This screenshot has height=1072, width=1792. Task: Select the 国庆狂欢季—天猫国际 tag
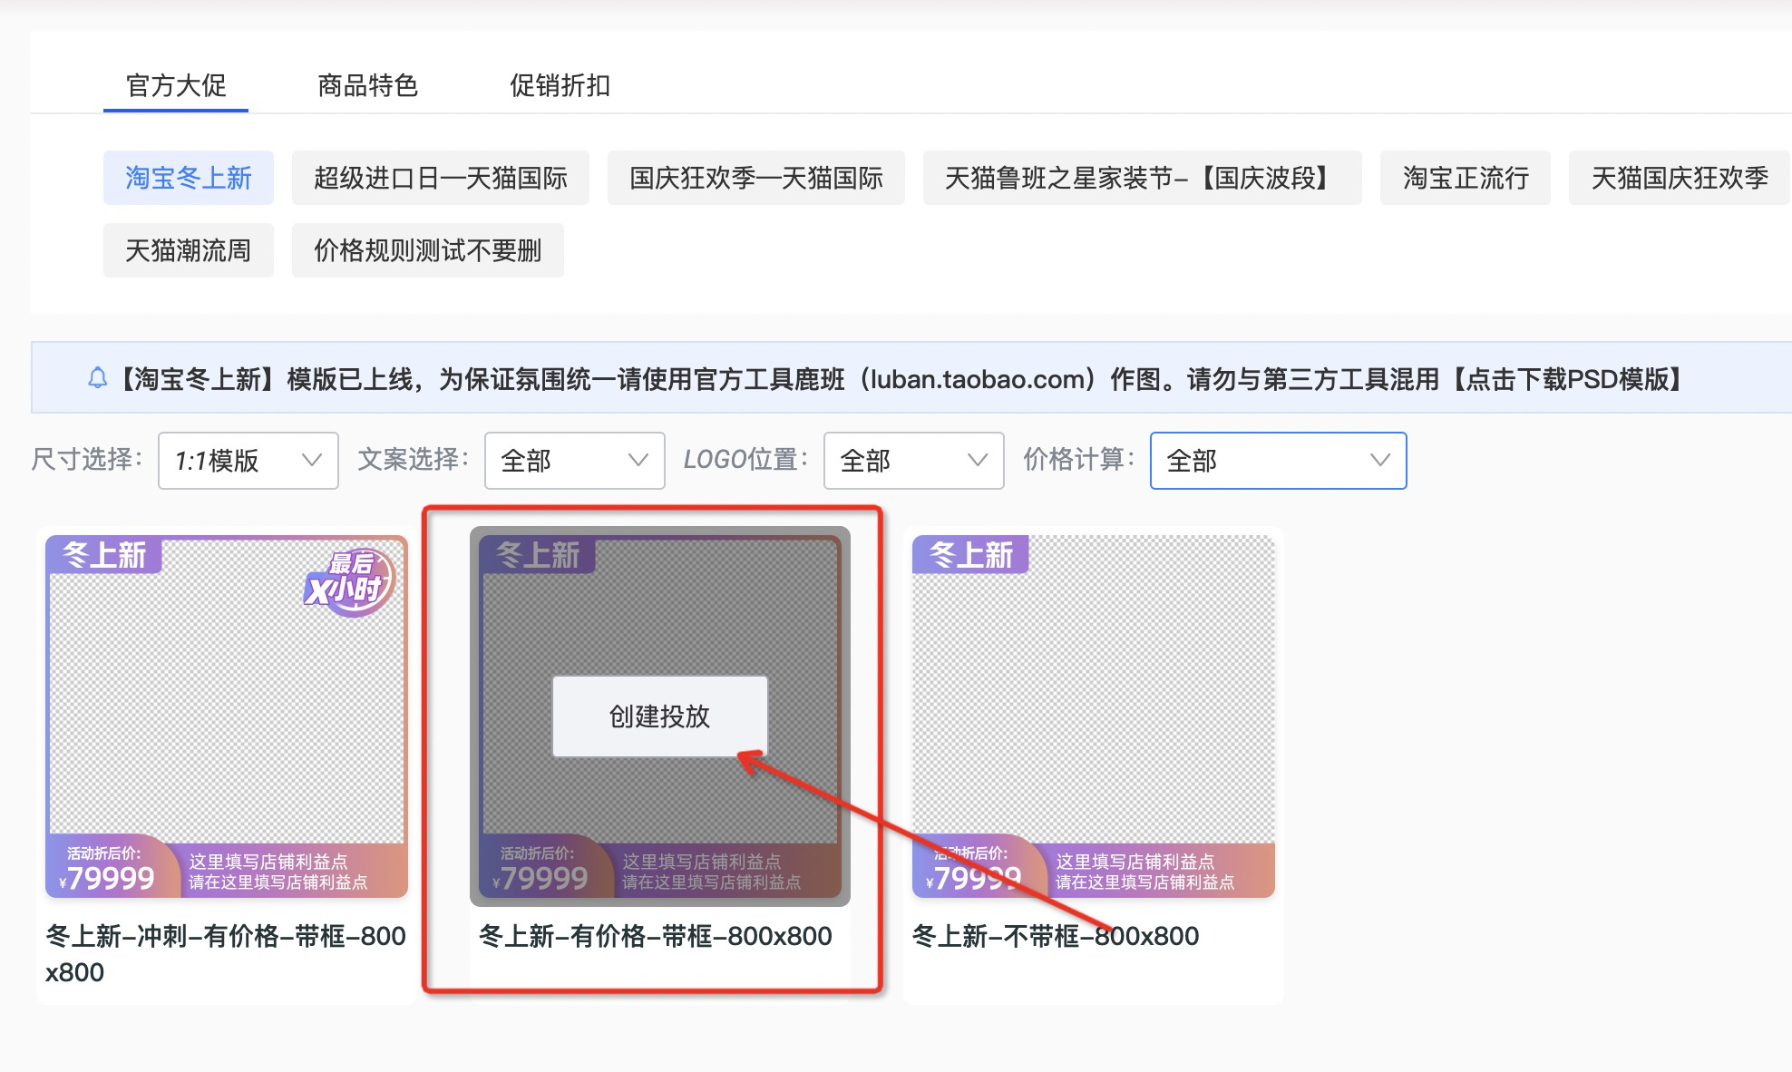[756, 178]
